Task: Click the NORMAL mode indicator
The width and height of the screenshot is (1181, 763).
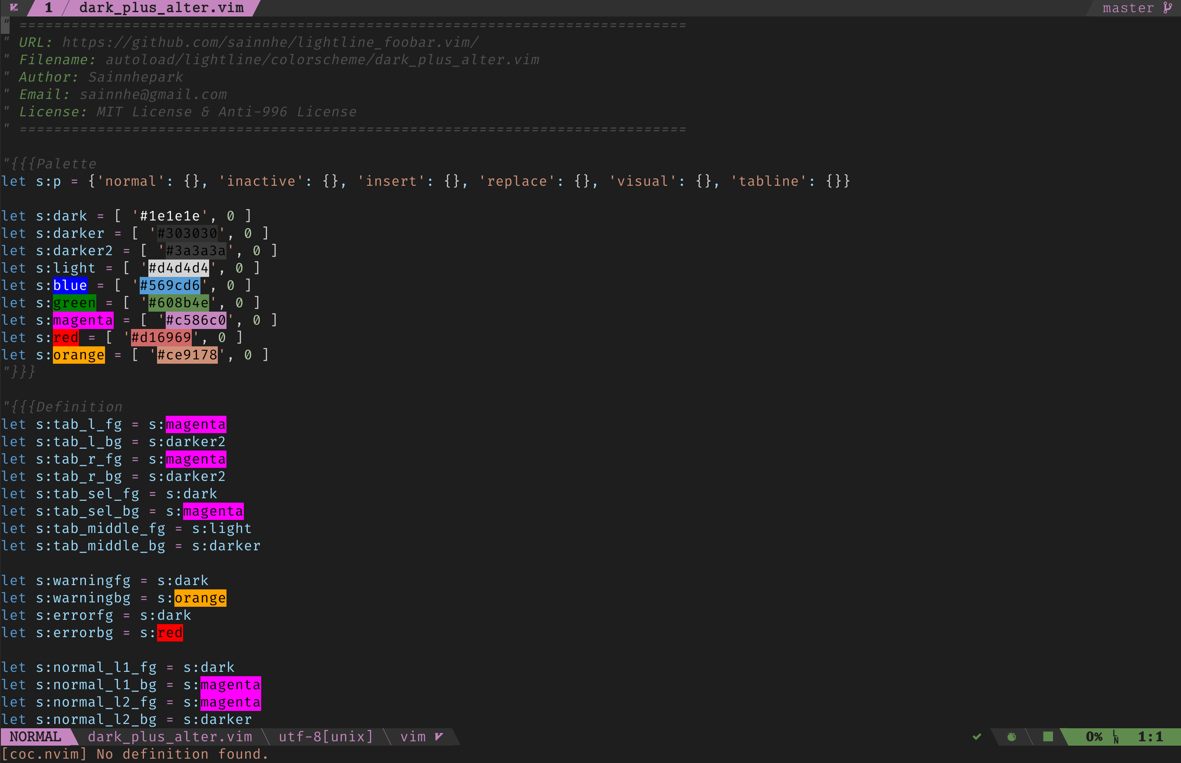Action: point(35,737)
